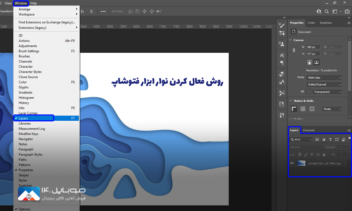Open the invite-to-edit cloud user icon
This screenshot has height=211, width=352.
pos(319,11)
